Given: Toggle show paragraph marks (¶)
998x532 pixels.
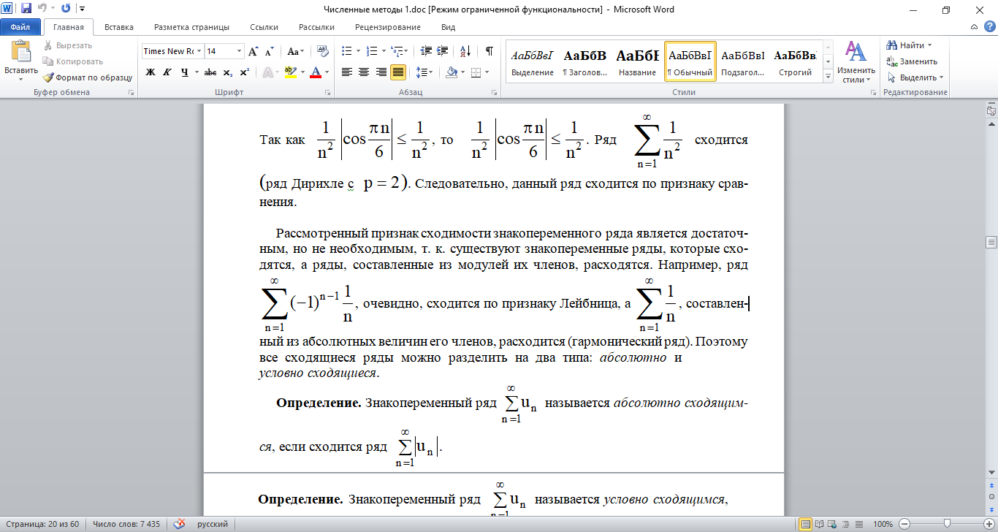Looking at the screenshot, I should [490, 51].
